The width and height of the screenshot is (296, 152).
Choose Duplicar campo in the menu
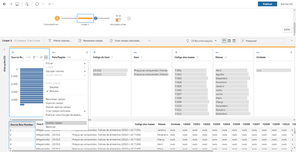click(x=66, y=103)
